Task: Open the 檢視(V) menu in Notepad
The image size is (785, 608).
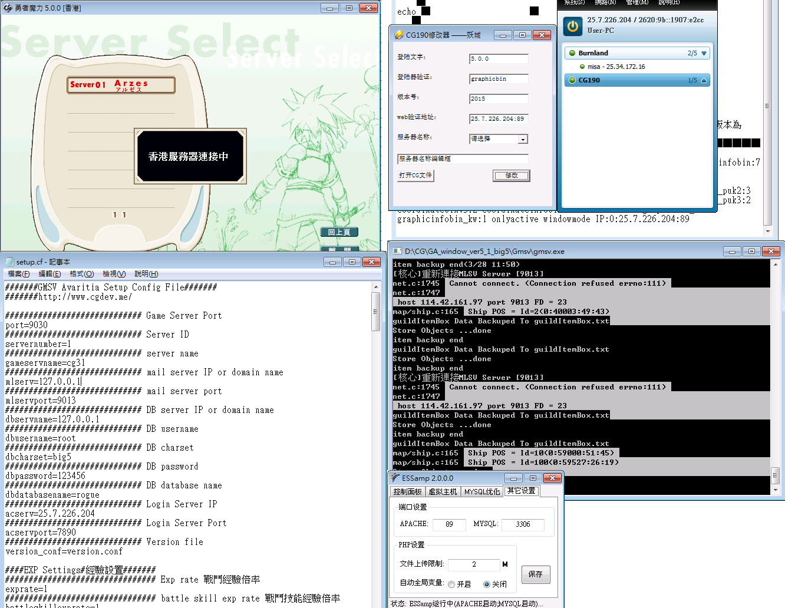Action: click(114, 274)
